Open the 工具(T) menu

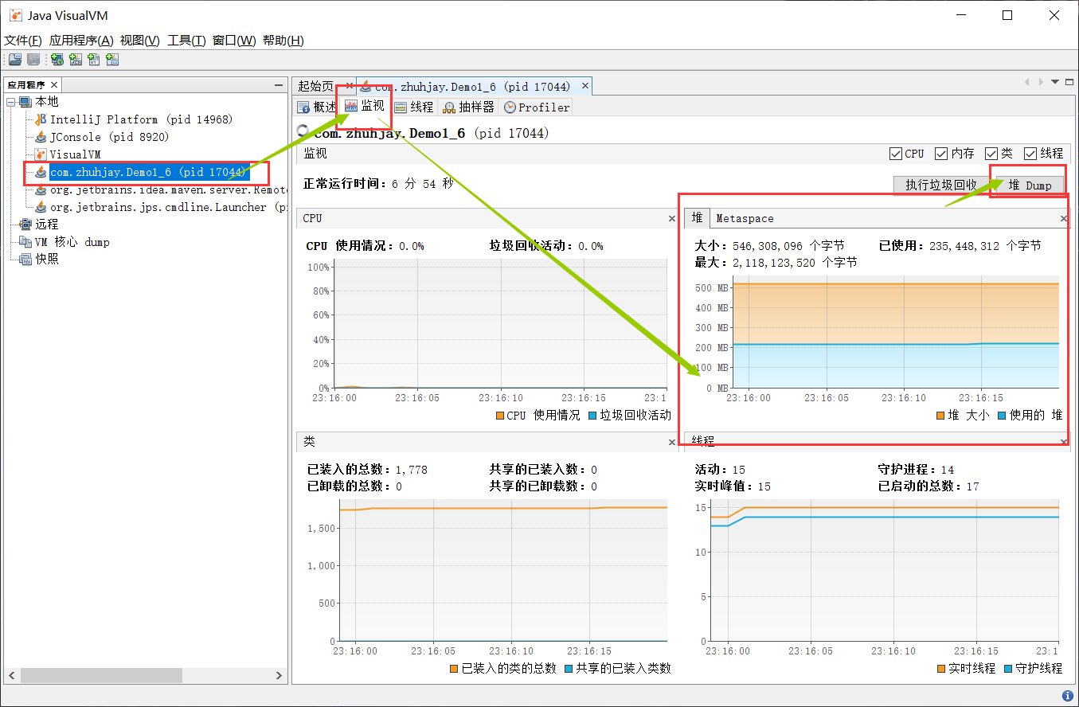coord(186,41)
